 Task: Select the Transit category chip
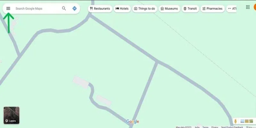click(x=190, y=9)
